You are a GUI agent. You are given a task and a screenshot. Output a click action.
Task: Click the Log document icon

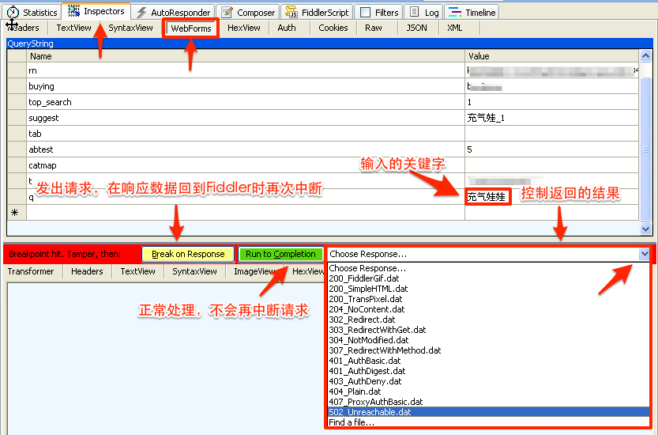(x=414, y=12)
